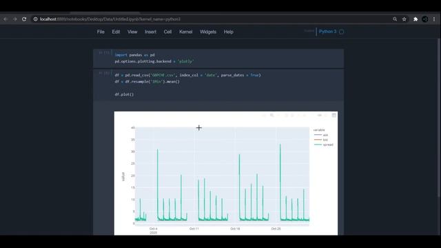The image size is (441, 248).
Task: Click the 40 y-axis tick label
Action: (x=133, y=127)
